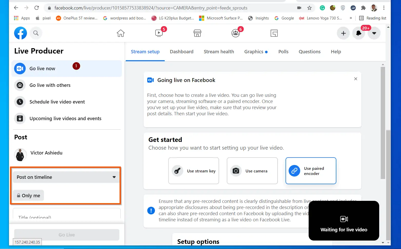Open Upcoming live videos and events

point(67,119)
